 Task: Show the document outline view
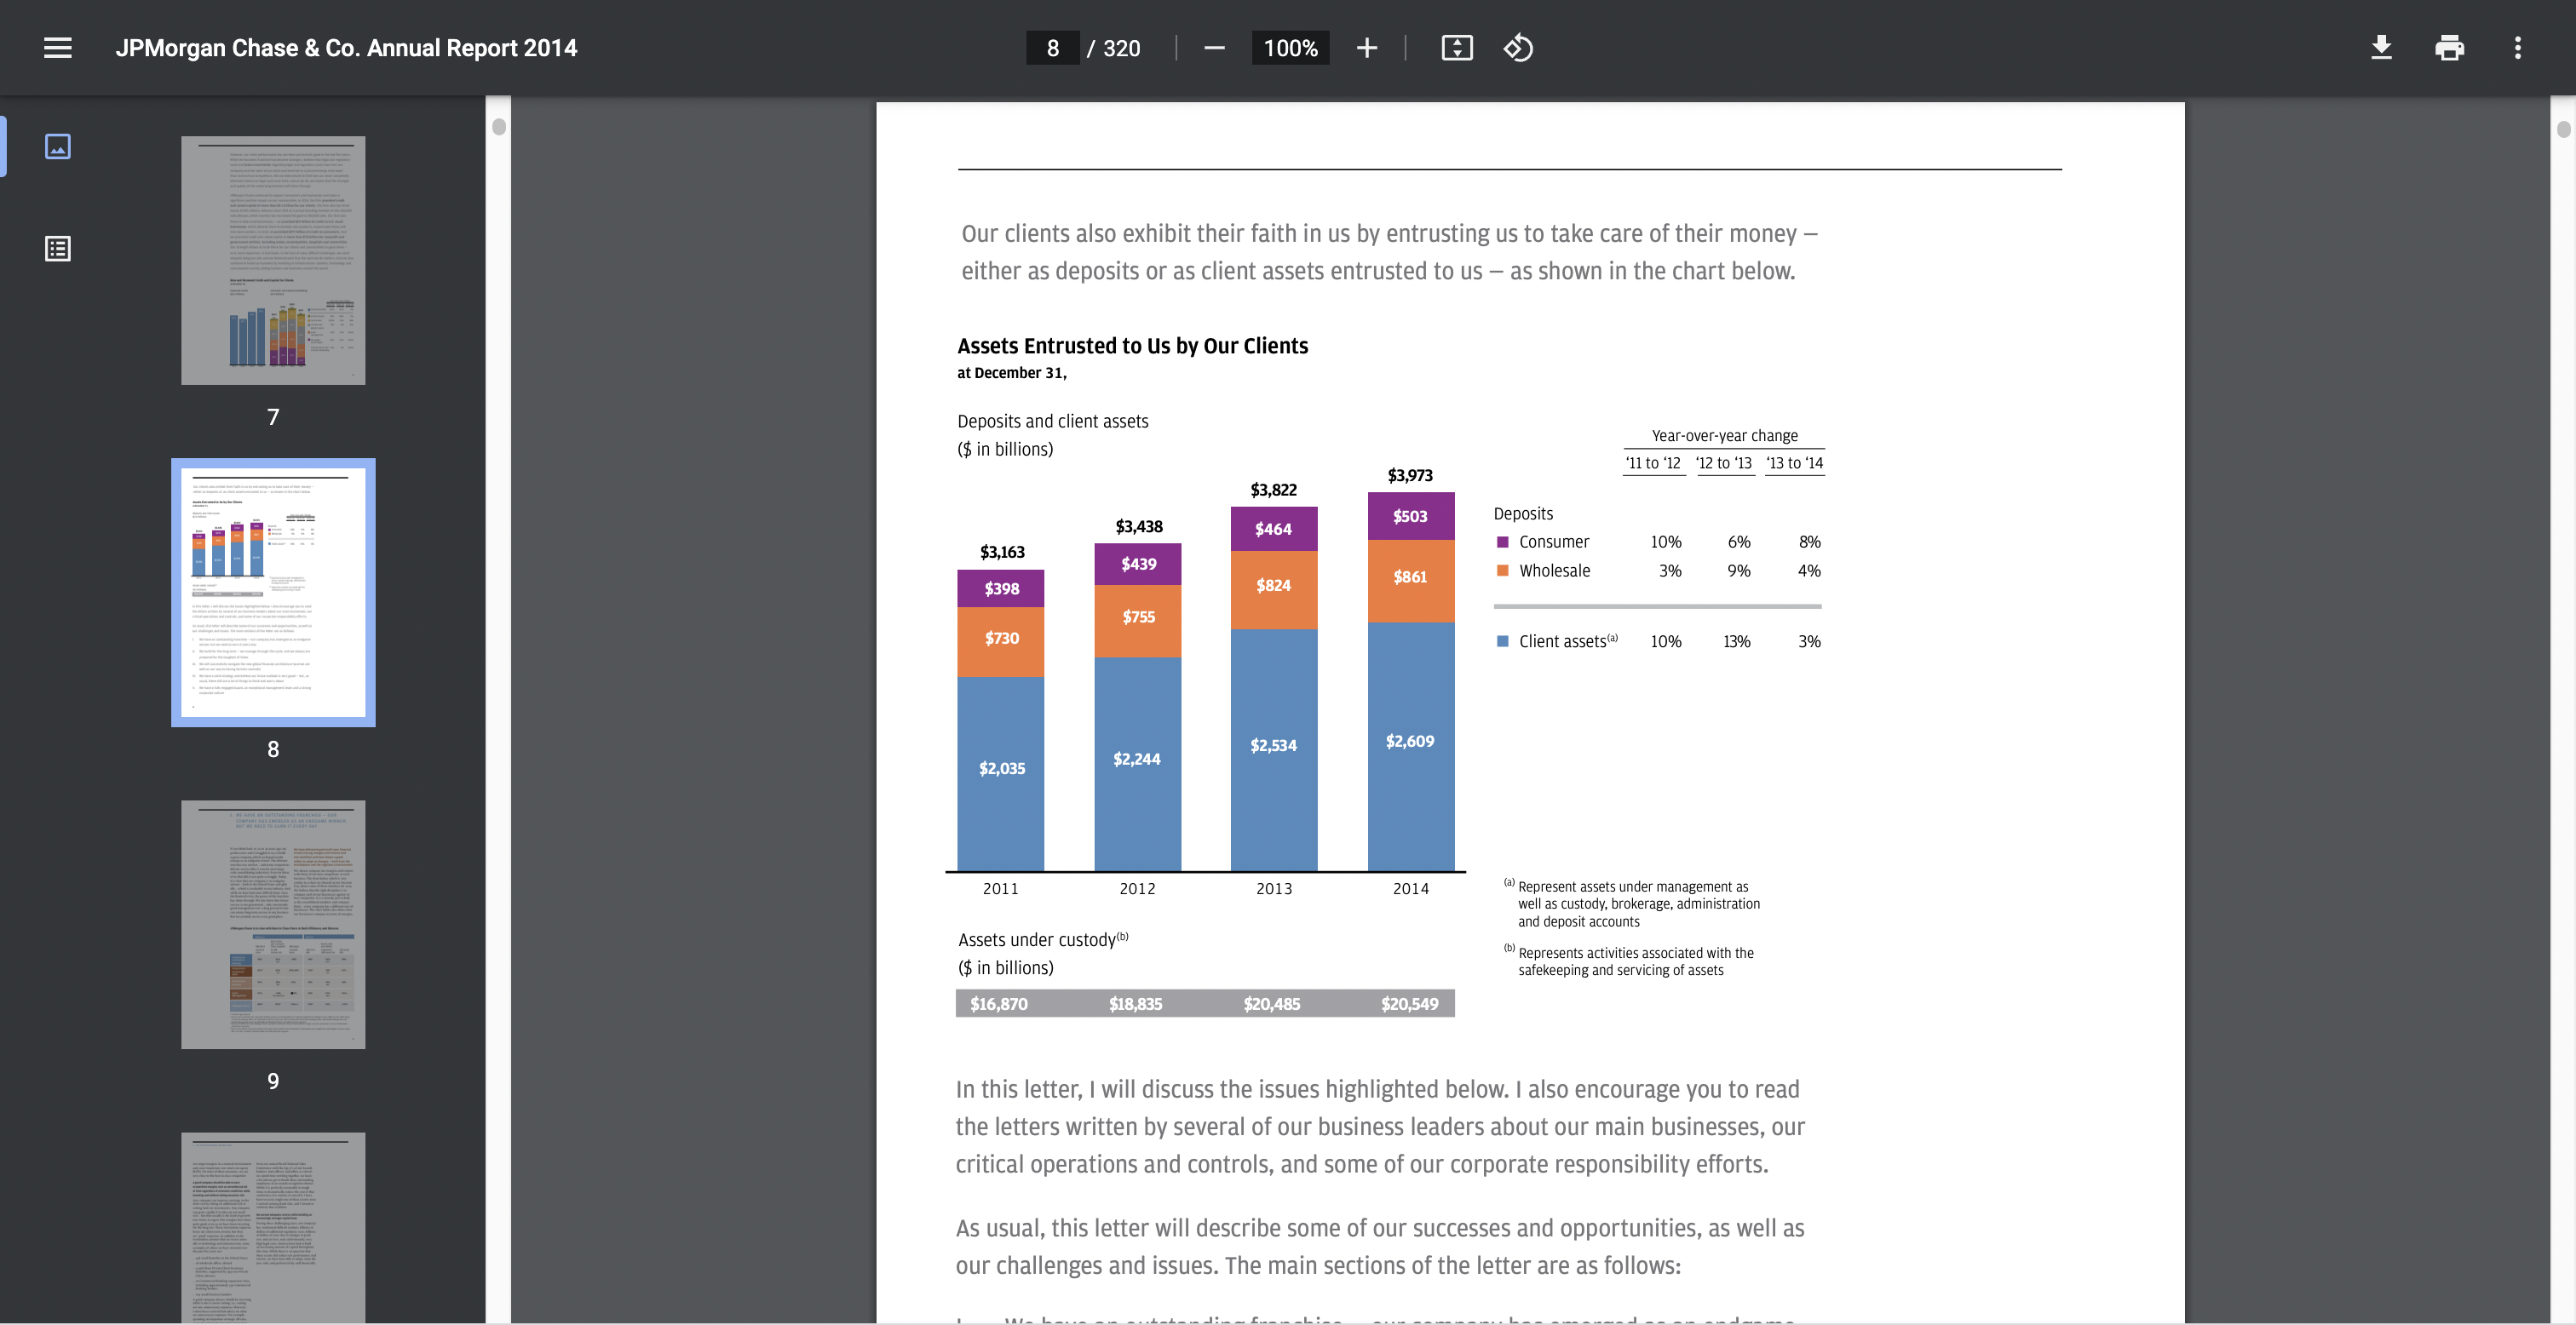point(58,249)
